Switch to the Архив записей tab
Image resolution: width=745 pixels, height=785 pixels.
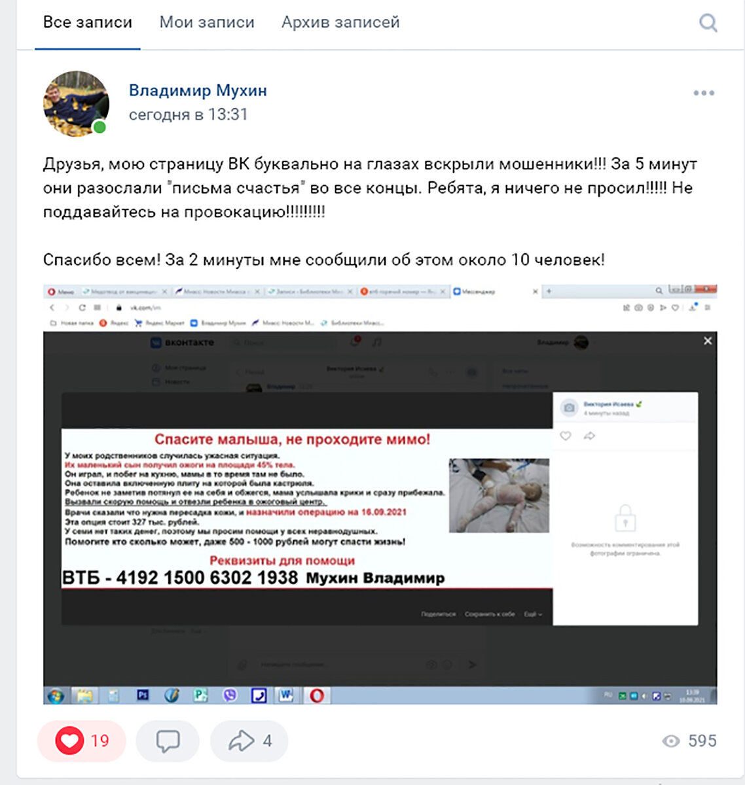(x=340, y=22)
